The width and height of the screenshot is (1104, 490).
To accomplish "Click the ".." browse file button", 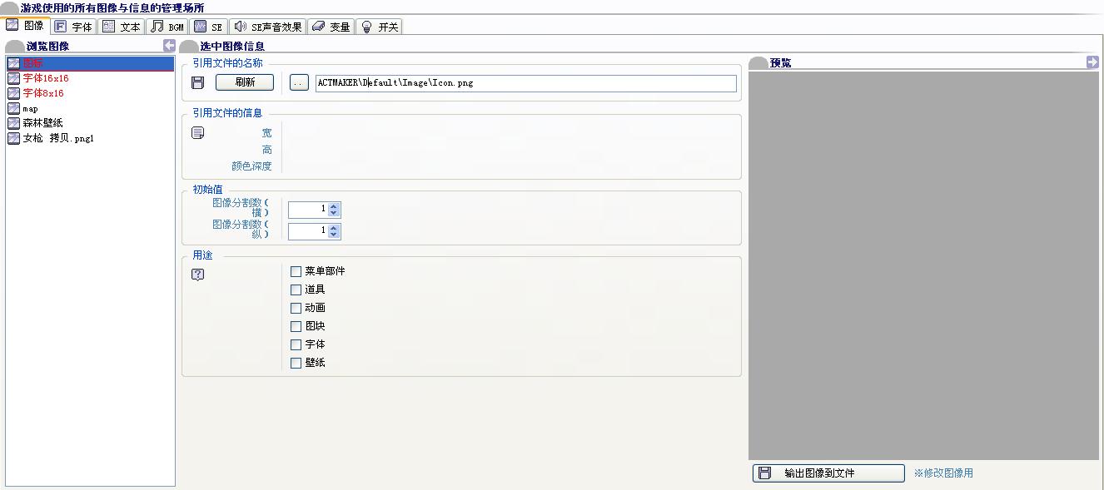I will pyautogui.click(x=299, y=82).
